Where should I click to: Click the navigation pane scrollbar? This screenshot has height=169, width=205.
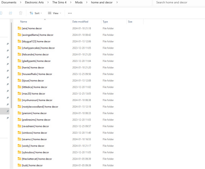pyautogui.click(x=11, y=65)
